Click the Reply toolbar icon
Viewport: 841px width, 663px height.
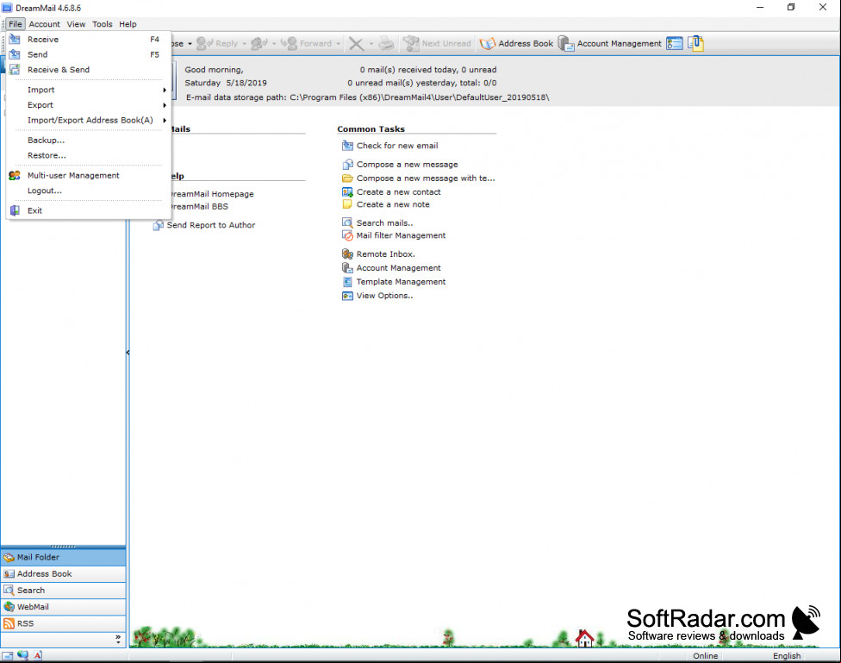[x=204, y=43]
